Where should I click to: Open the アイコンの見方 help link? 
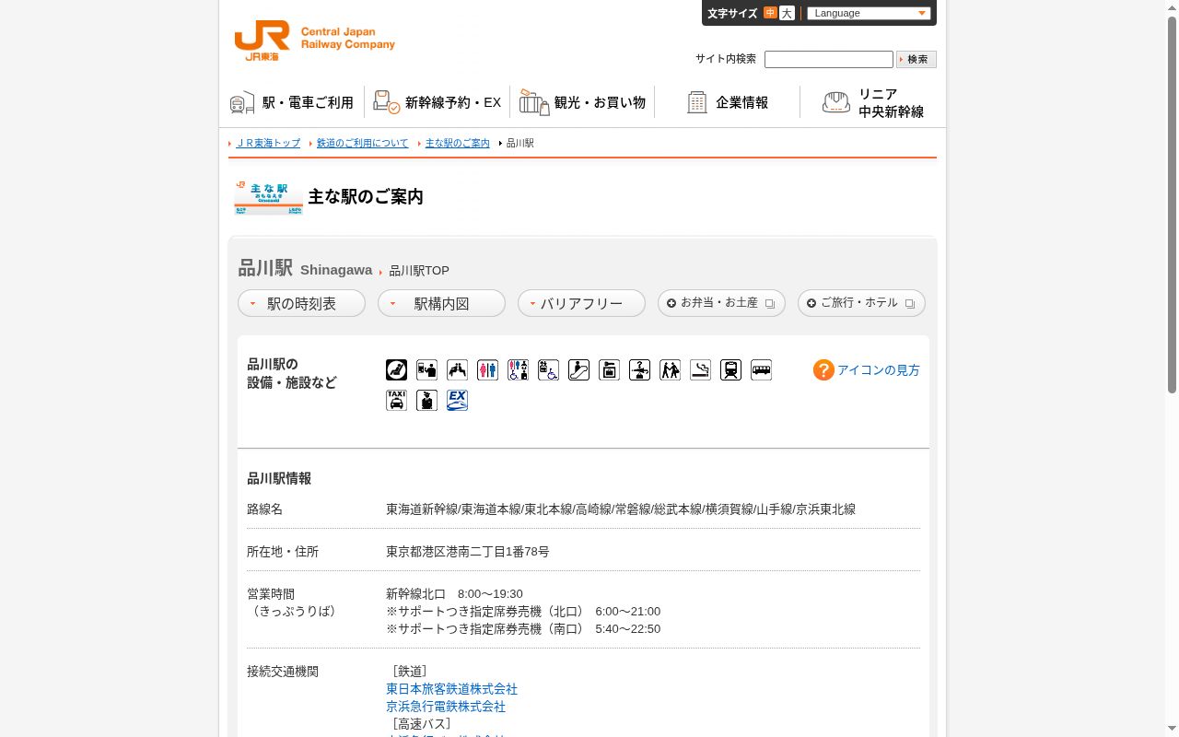pos(866,369)
